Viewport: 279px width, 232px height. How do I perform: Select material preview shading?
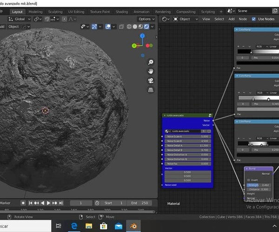pyautogui.click(x=141, y=26)
